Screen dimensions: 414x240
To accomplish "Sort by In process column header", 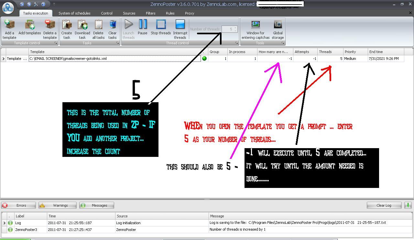I will (242, 52).
